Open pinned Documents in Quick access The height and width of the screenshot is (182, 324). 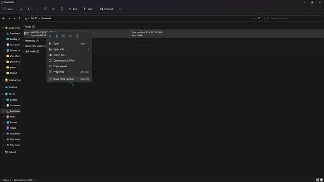pyautogui.click(x=13, y=45)
